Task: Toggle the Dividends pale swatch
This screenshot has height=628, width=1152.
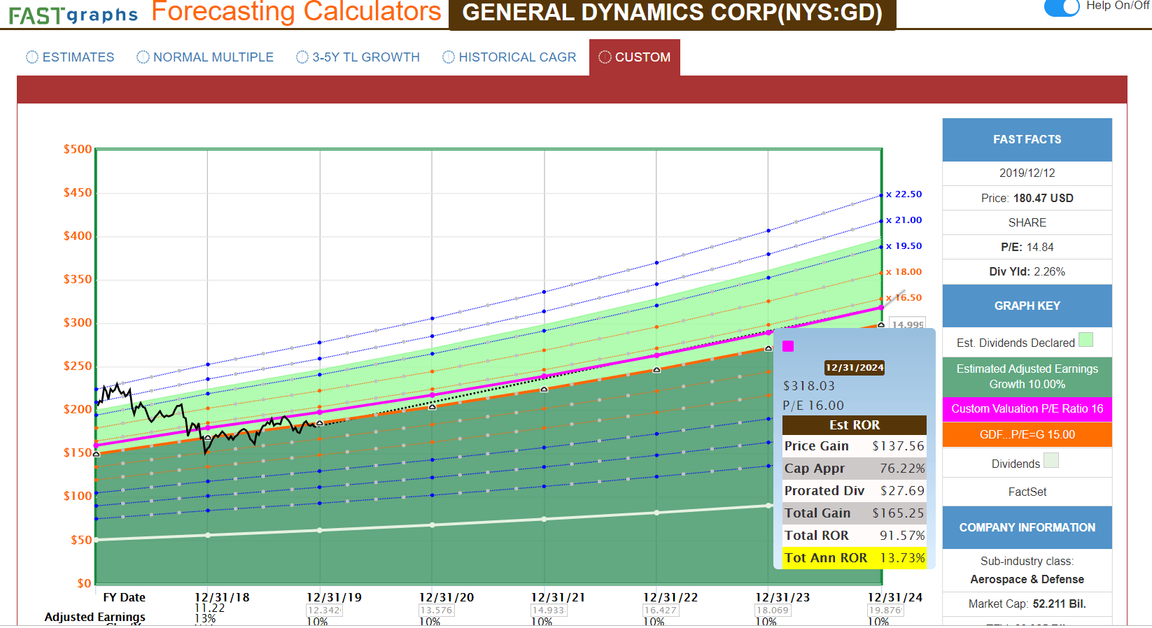Action: coord(1051,460)
